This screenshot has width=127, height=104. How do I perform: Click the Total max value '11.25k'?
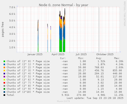pyautogui.click(x=119, y=95)
